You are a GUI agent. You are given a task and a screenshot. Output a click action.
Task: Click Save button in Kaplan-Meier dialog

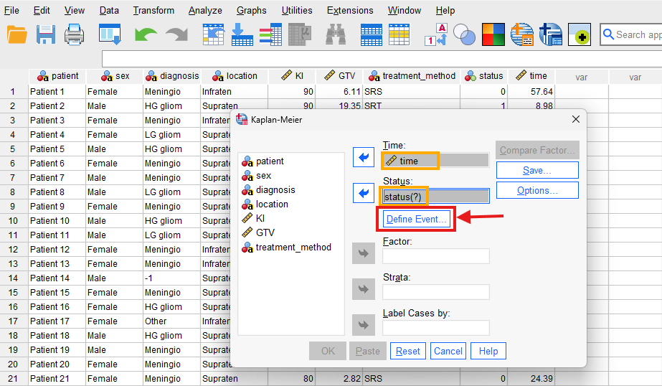coord(537,170)
